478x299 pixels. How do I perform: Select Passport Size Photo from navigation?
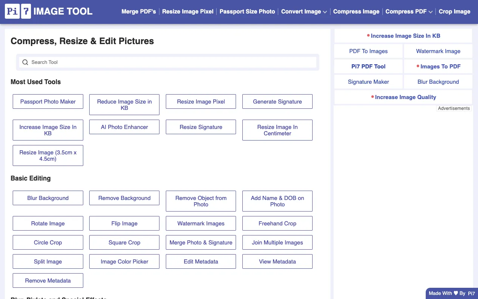[x=247, y=12]
